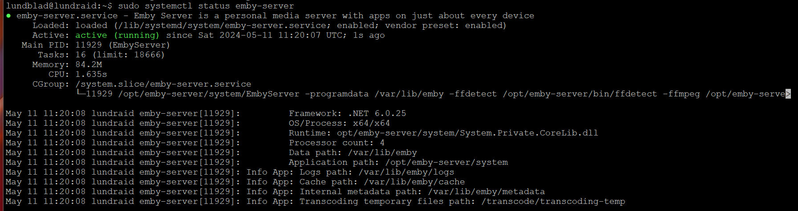Click the /var/lib/emby/metadata path

(x=486, y=191)
